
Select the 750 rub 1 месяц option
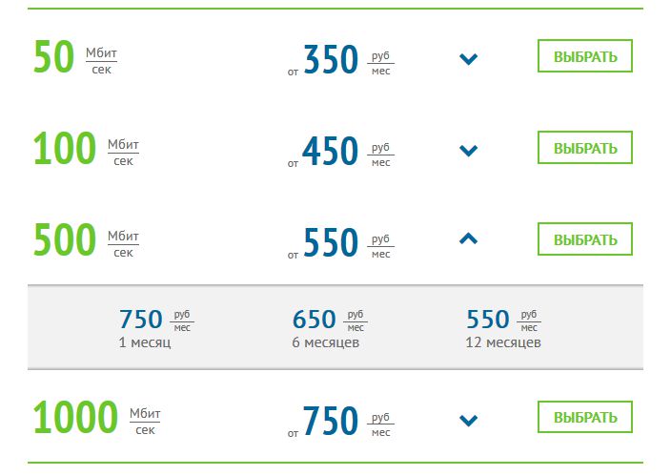click(x=156, y=328)
